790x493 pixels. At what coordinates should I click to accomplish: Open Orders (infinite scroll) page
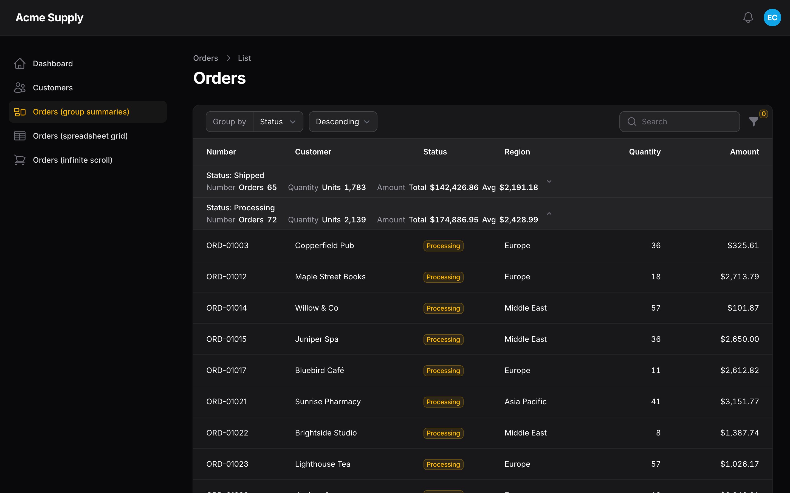(88, 160)
